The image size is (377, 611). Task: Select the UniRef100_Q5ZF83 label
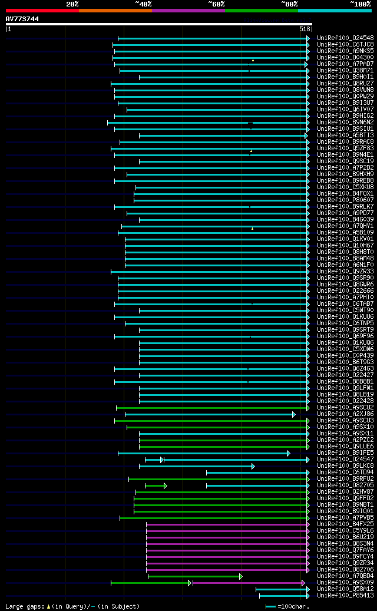(x=345, y=148)
